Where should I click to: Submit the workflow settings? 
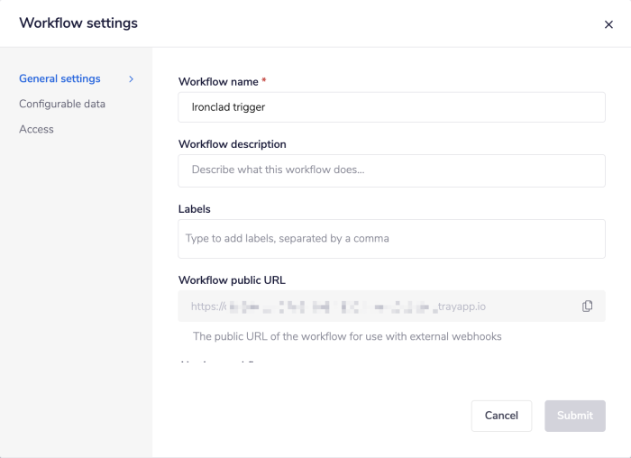pos(574,416)
